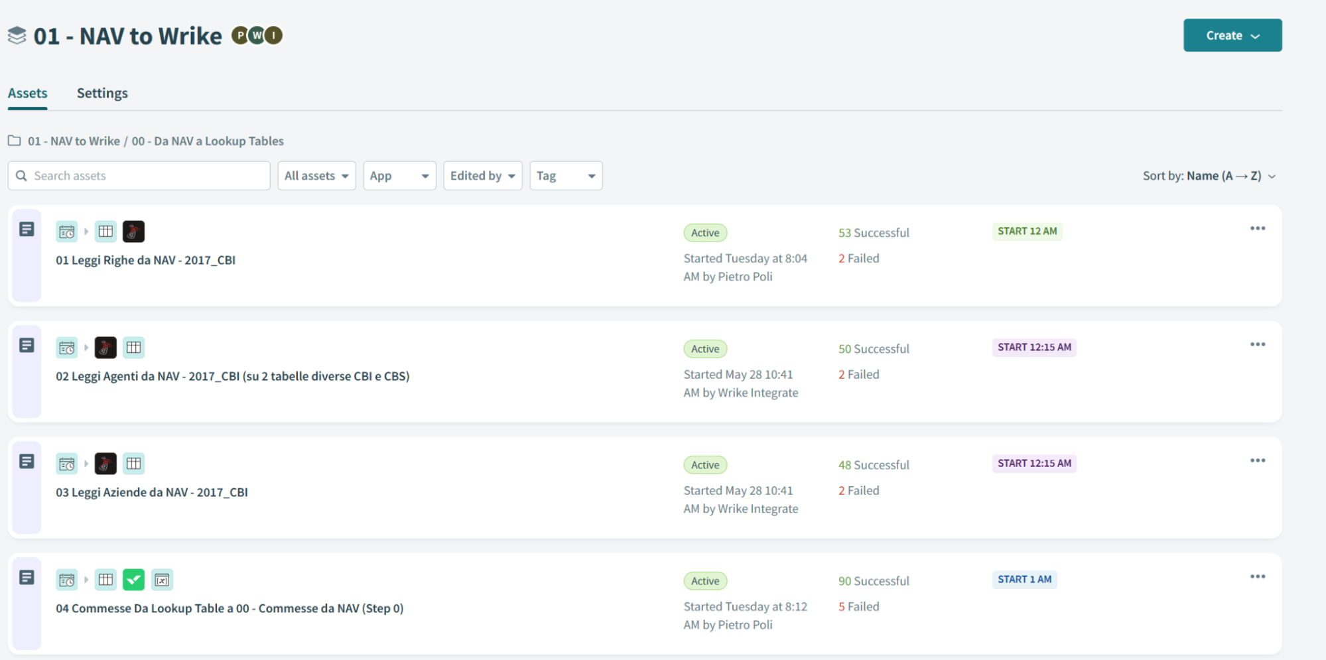Click Started Tuesday at 8:12 AM text
Viewport: 1326px width, 660px height.
coord(745,616)
